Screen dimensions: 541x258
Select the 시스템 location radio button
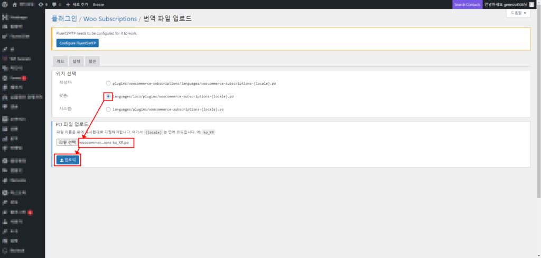[108, 110]
